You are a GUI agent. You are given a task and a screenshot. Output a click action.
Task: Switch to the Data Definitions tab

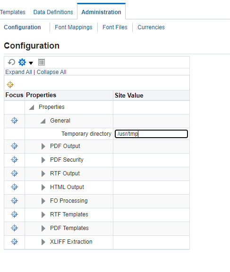click(x=53, y=12)
